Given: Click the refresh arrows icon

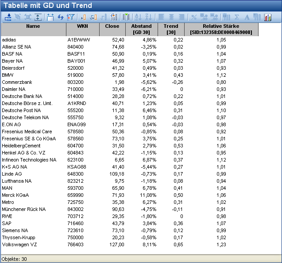Looking at the screenshot, I should (61, 17).
